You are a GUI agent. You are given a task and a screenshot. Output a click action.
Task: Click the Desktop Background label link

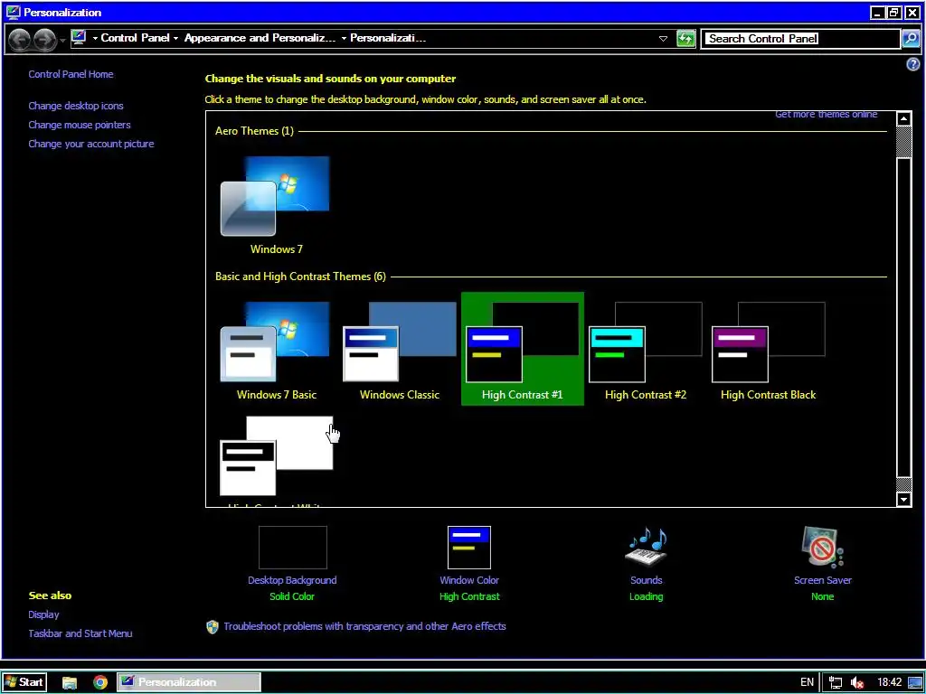[292, 580]
